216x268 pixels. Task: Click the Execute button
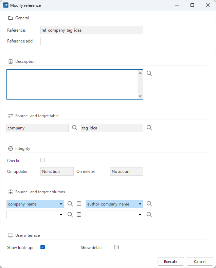click(x=171, y=262)
